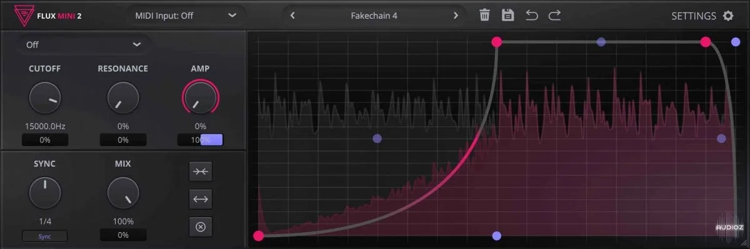Viewport: 750px width, 249px height.
Task: Click the AMP knob
Action: point(200,98)
